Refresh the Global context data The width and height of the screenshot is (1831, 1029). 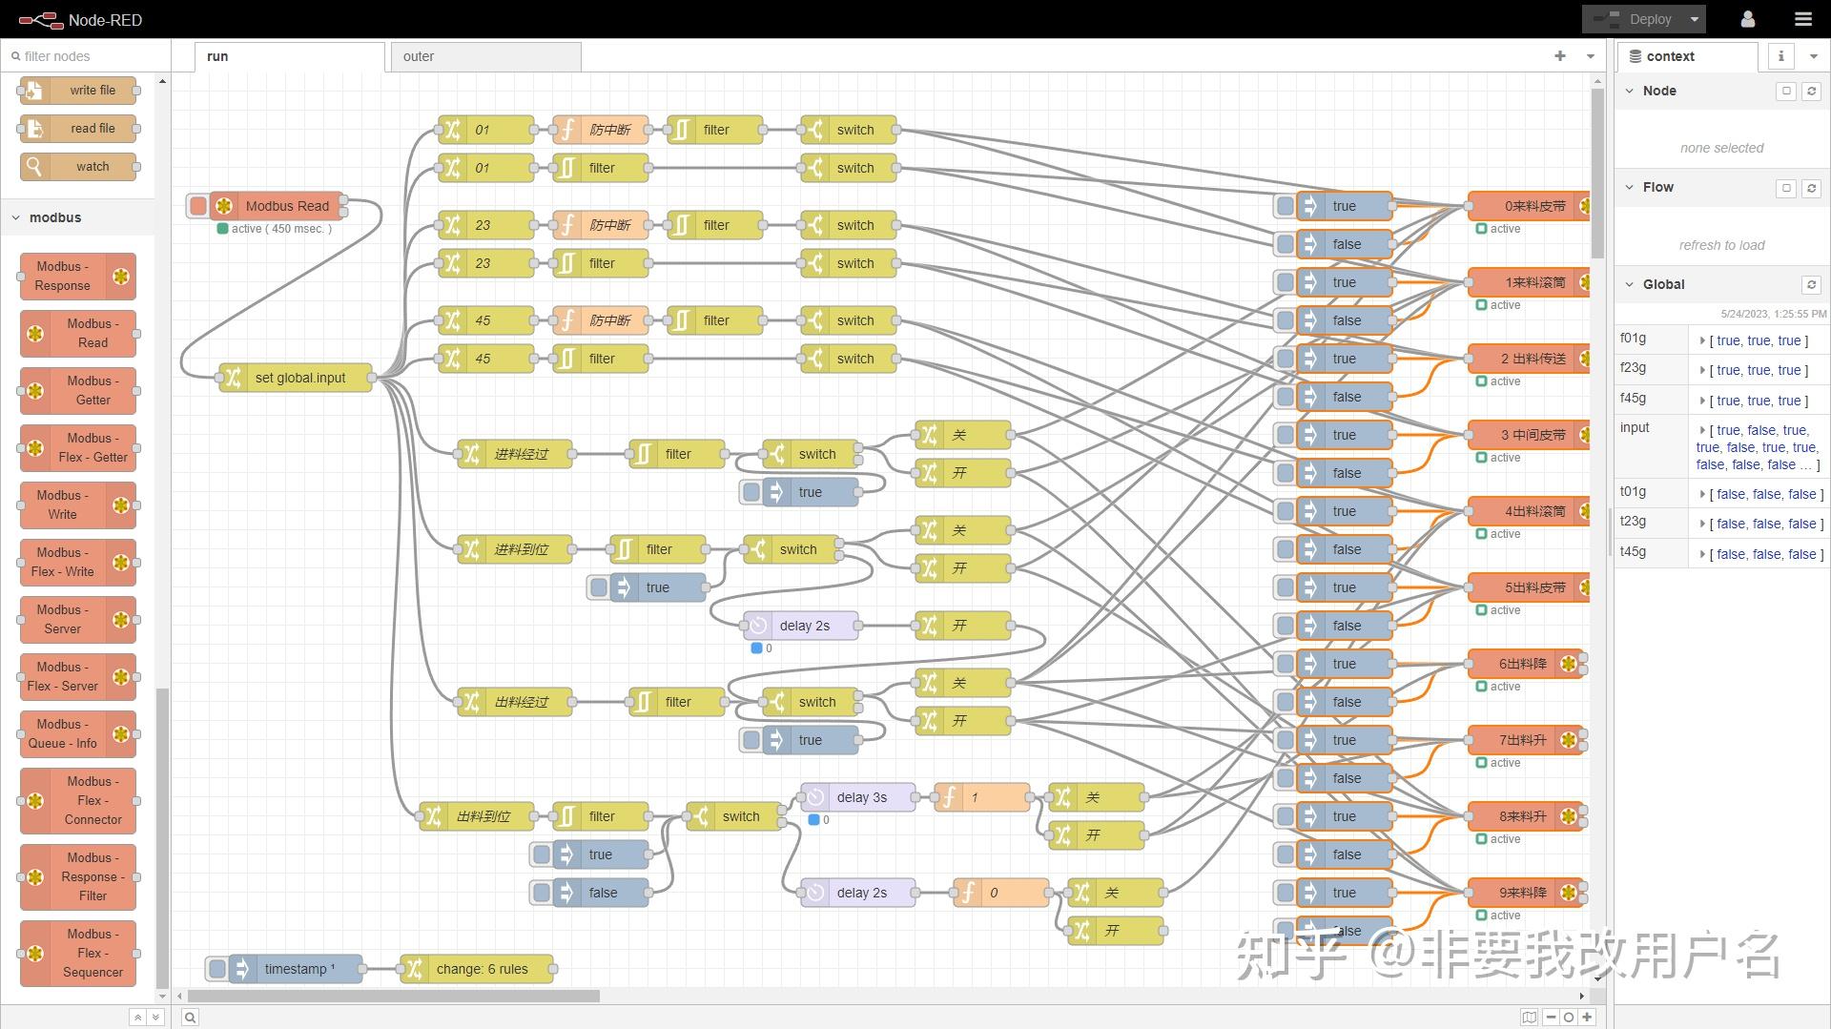(1811, 284)
